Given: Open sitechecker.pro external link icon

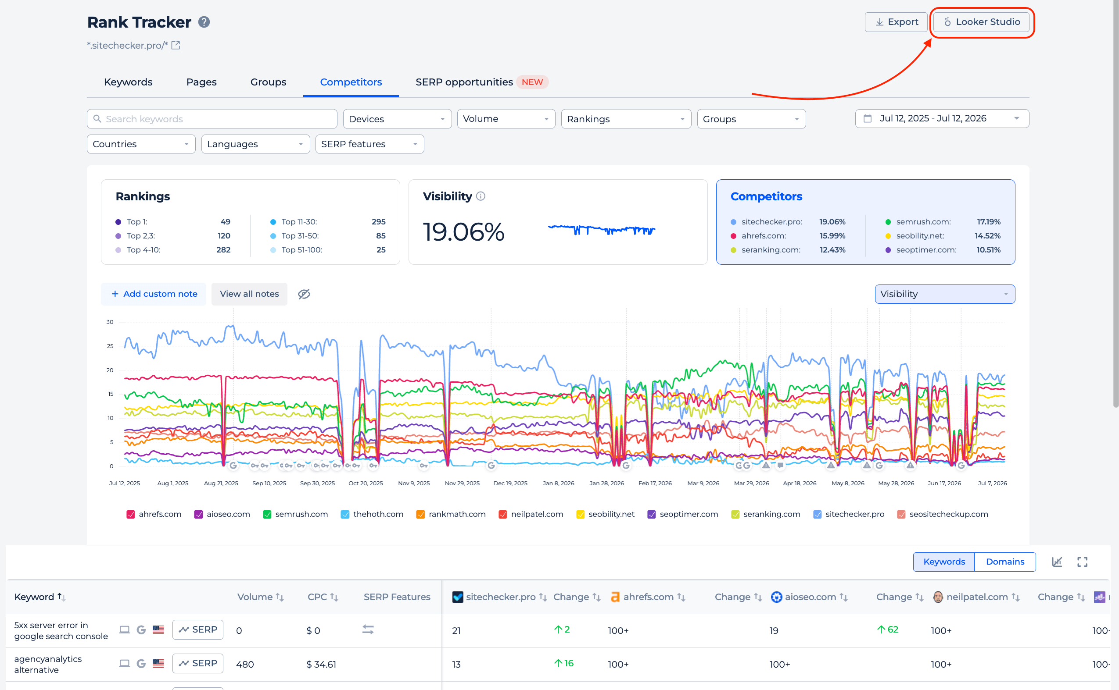Looking at the screenshot, I should [176, 45].
